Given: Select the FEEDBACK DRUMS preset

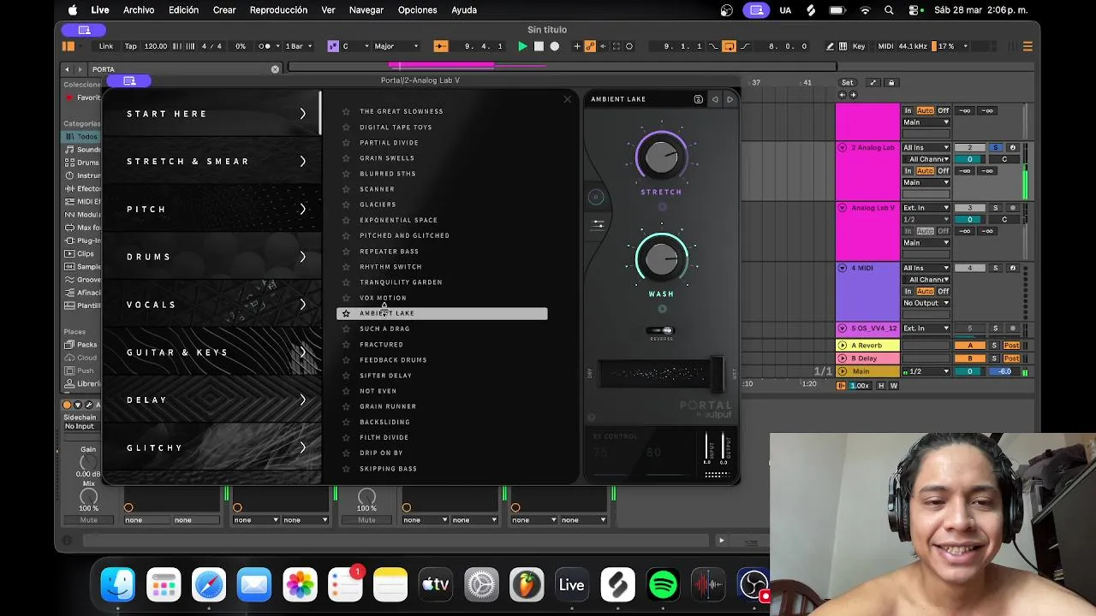Looking at the screenshot, I should [x=393, y=360].
